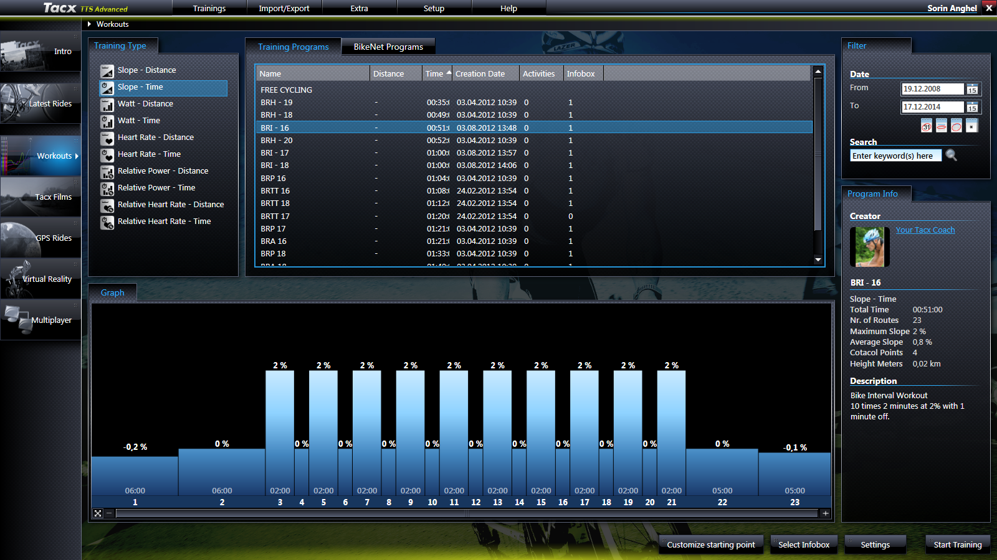The width and height of the screenshot is (997, 560).
Task: Follow the Your Tacx Coach link
Action: [x=925, y=230]
